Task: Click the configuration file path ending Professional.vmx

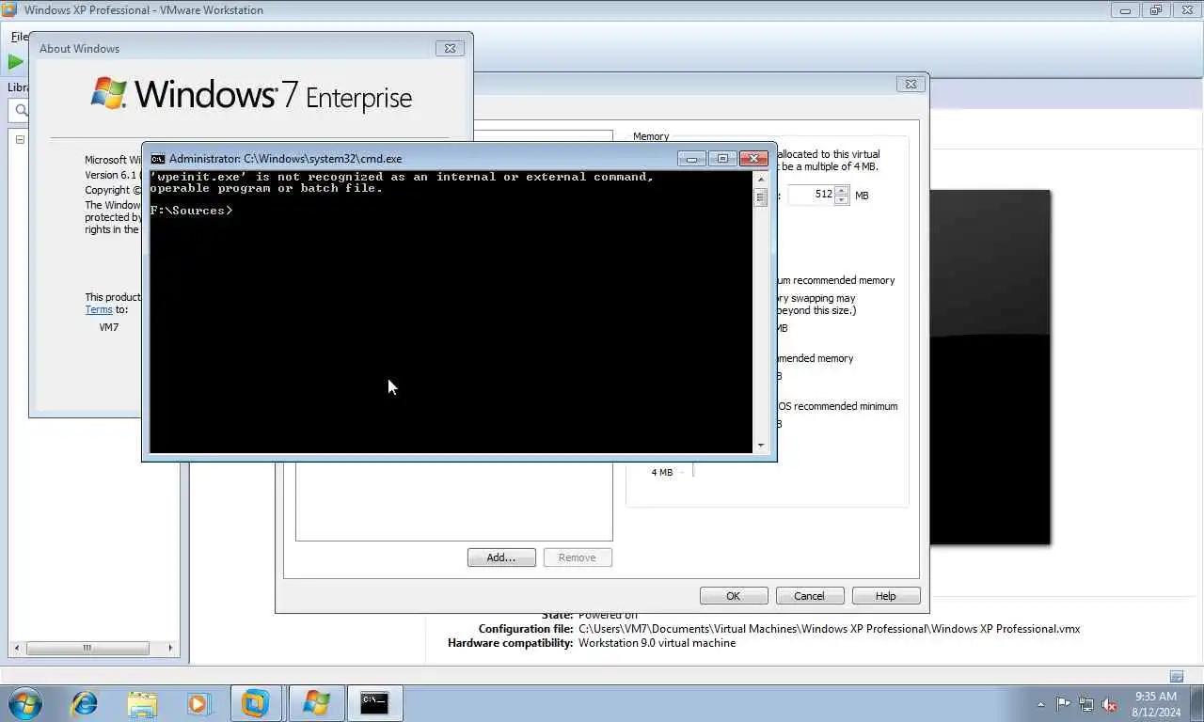Action: [829, 629]
